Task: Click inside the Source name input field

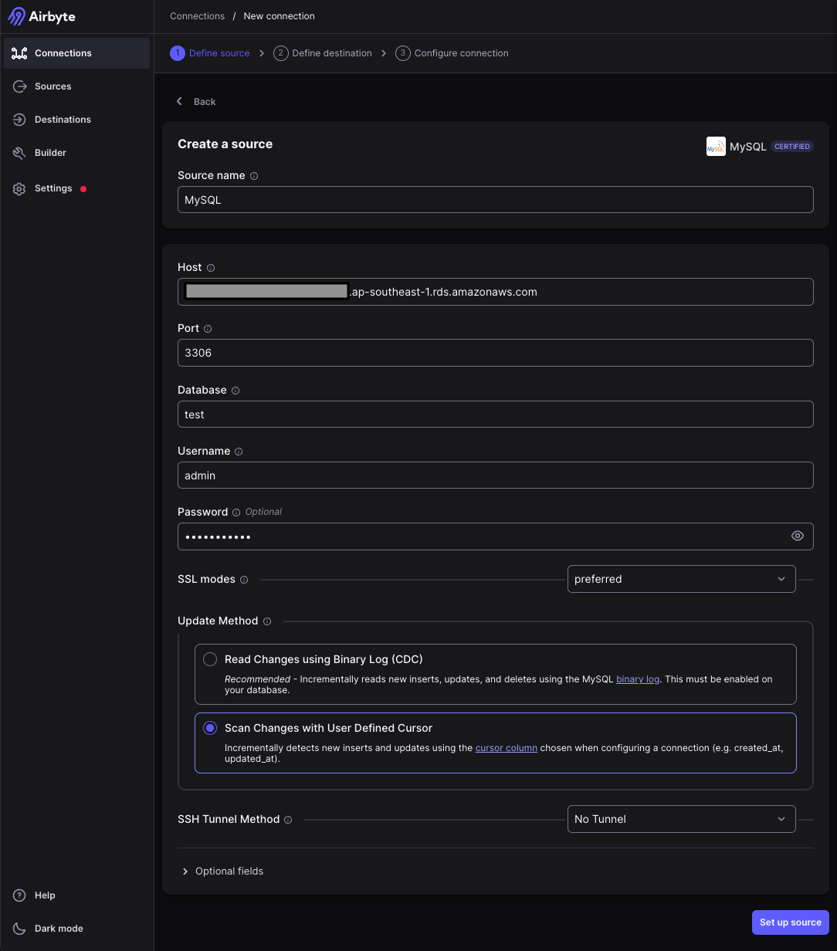Action: (496, 200)
